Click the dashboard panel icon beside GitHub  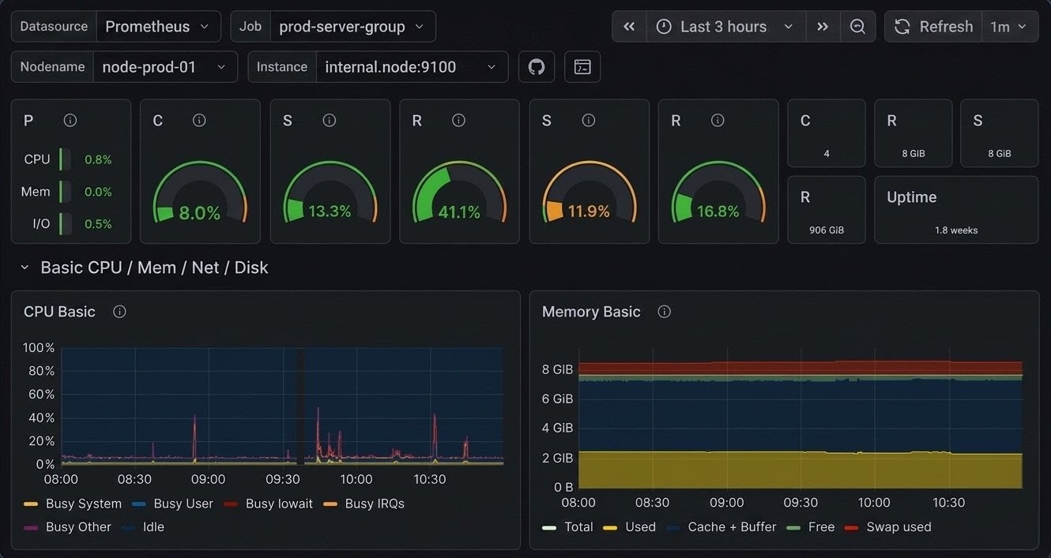coord(582,66)
